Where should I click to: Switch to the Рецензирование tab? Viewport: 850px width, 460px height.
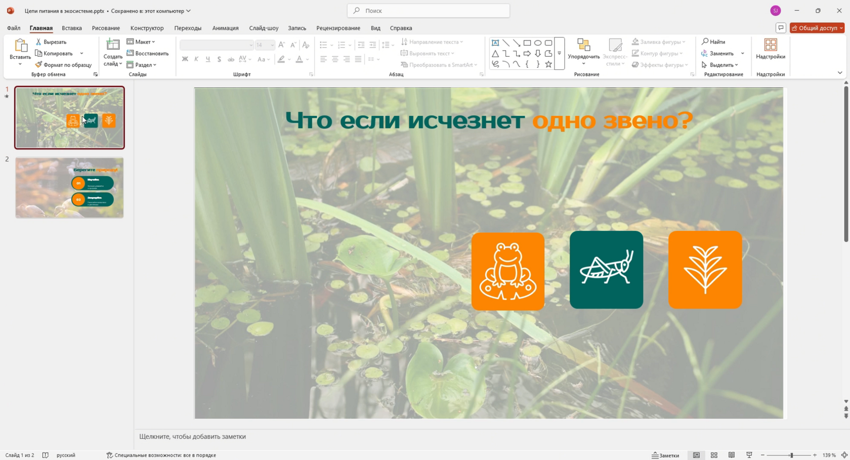click(x=338, y=28)
